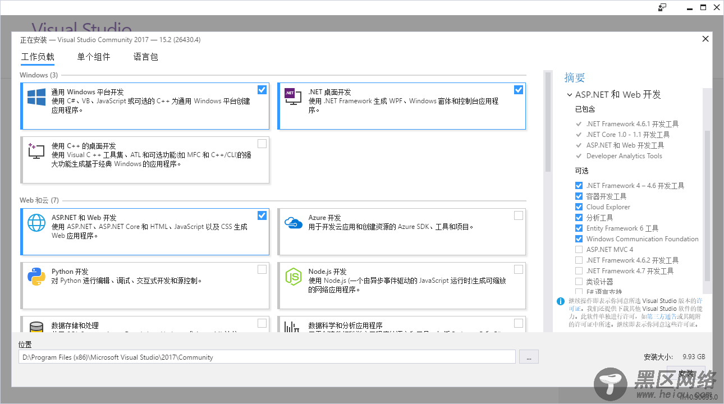Enable the Azure development workload checkbox
Viewport: 724px width, 404px height.
(519, 215)
